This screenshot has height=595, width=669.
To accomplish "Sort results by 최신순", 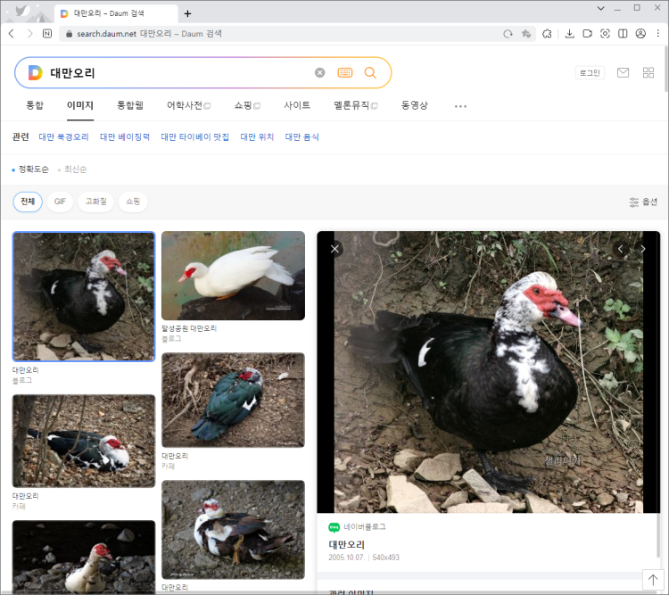I will [x=75, y=169].
